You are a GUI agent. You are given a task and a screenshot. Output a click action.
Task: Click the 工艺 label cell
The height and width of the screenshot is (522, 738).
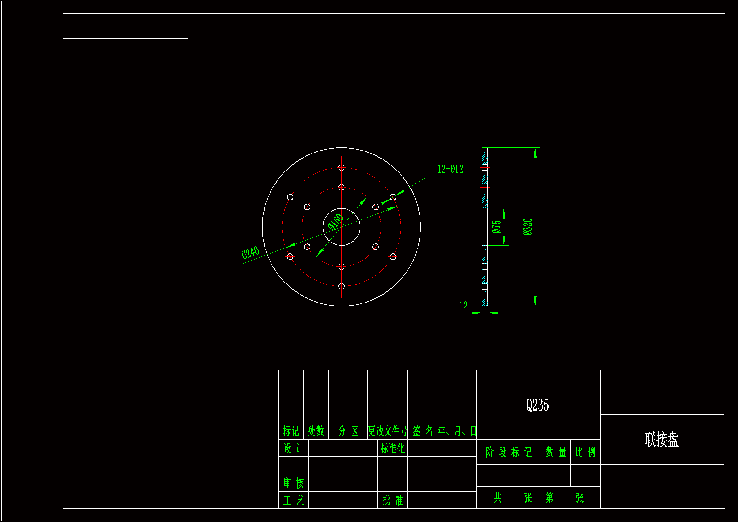pyautogui.click(x=293, y=500)
